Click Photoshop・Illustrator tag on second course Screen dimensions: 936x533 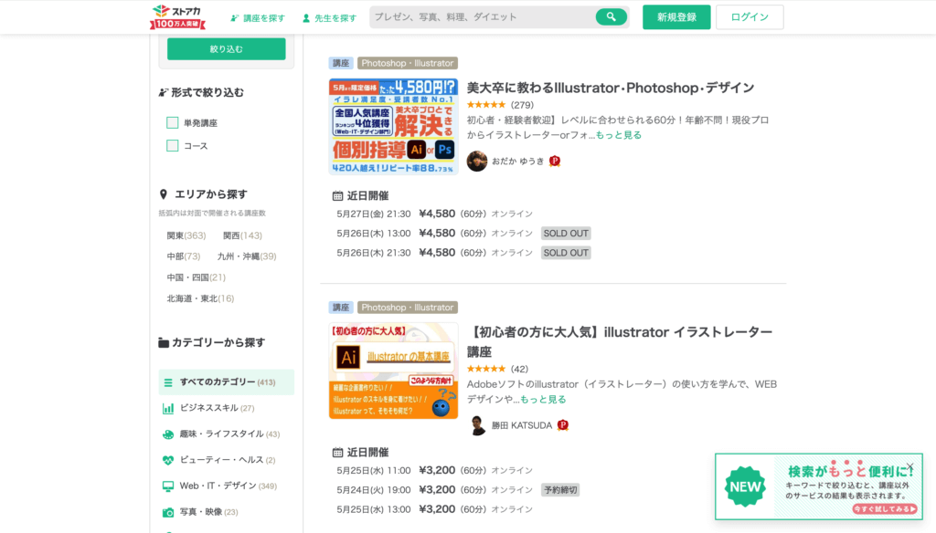click(x=407, y=308)
